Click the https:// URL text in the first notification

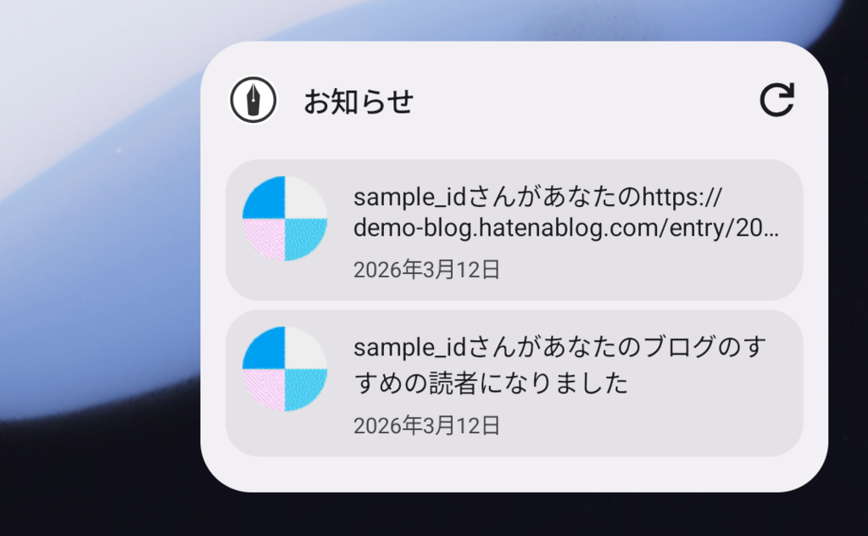point(682,198)
